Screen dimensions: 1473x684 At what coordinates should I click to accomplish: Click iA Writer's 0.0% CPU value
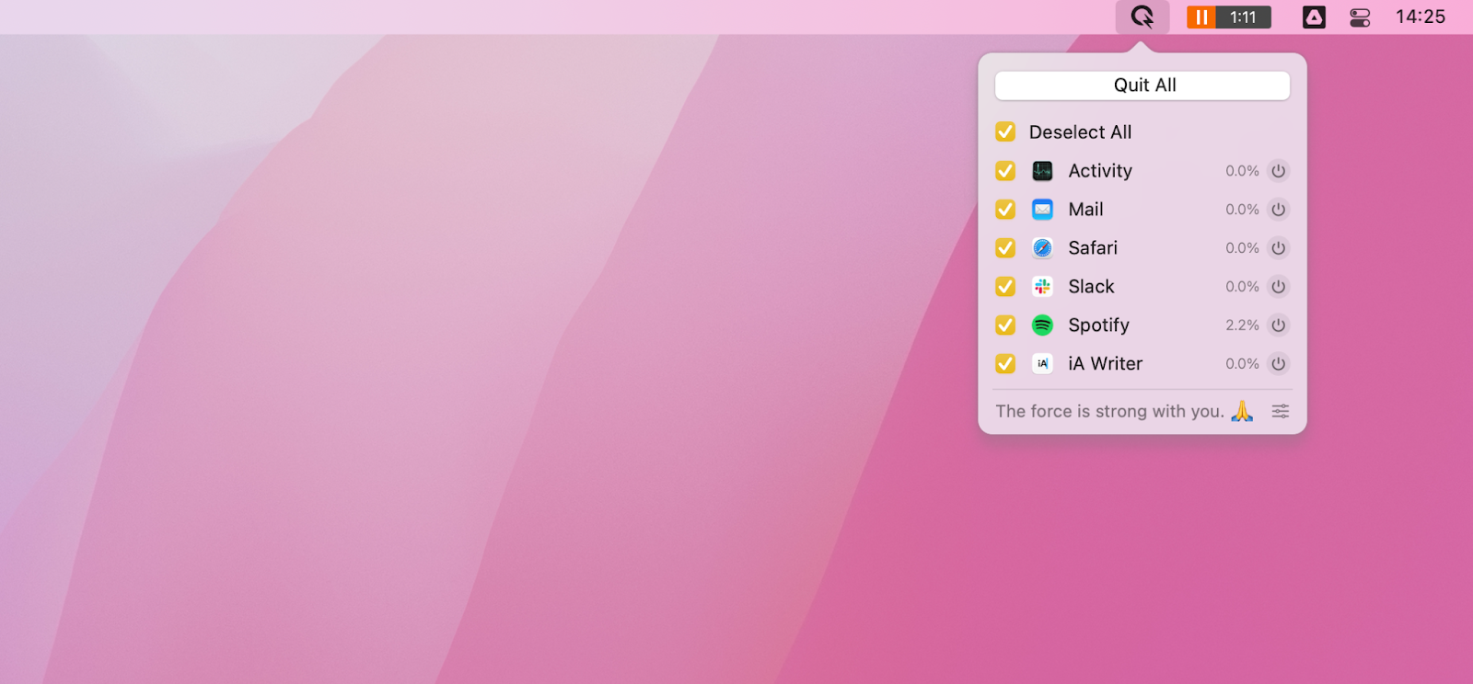click(1242, 364)
